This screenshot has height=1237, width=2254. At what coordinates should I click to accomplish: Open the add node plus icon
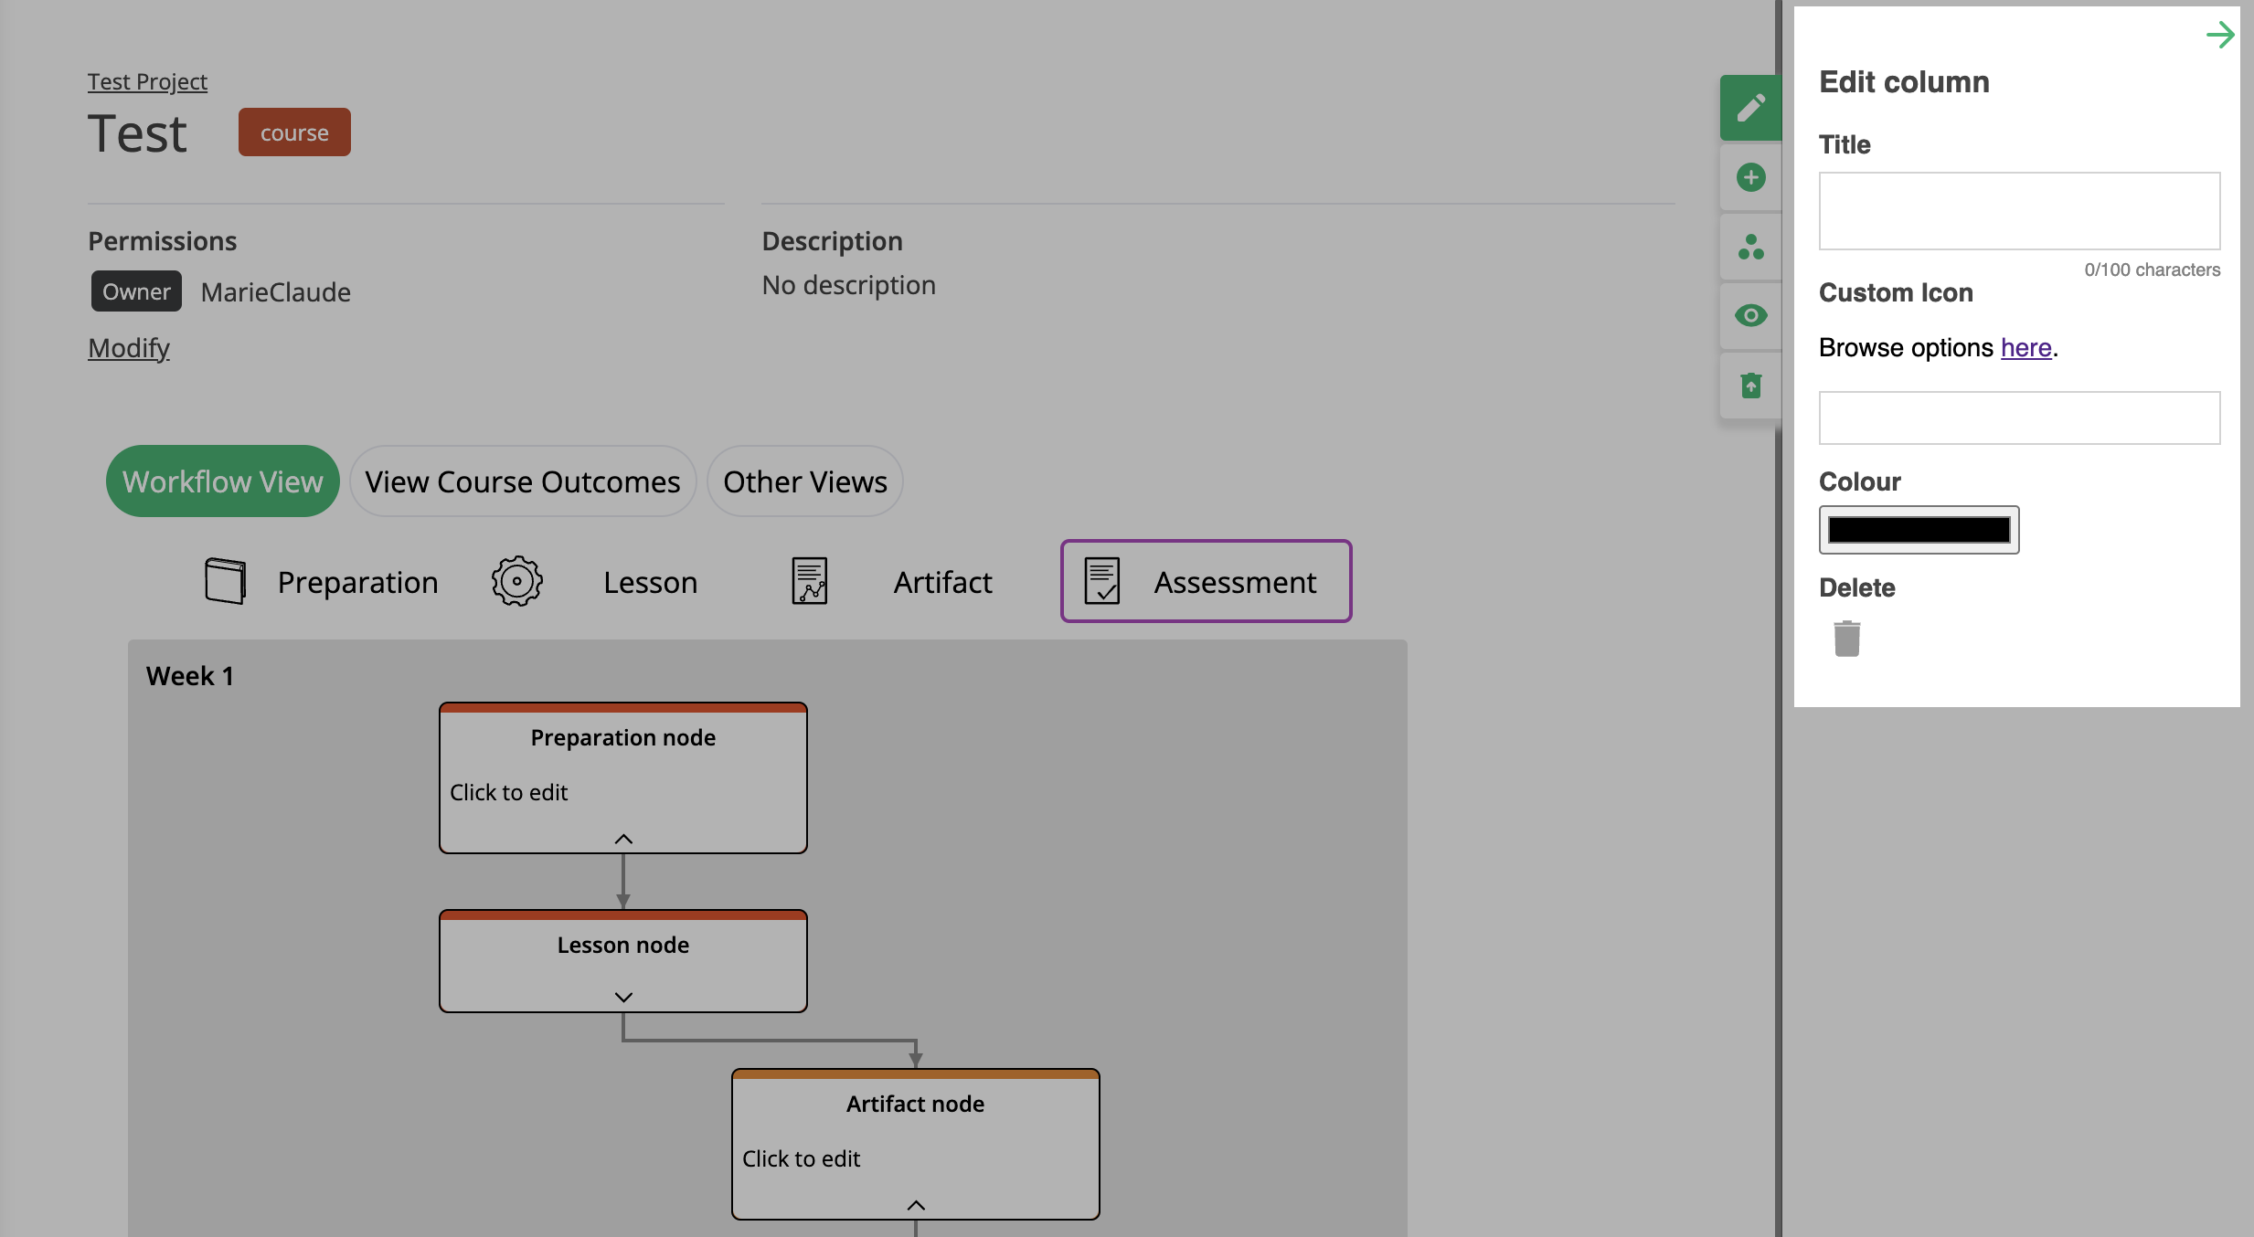coord(1750,177)
